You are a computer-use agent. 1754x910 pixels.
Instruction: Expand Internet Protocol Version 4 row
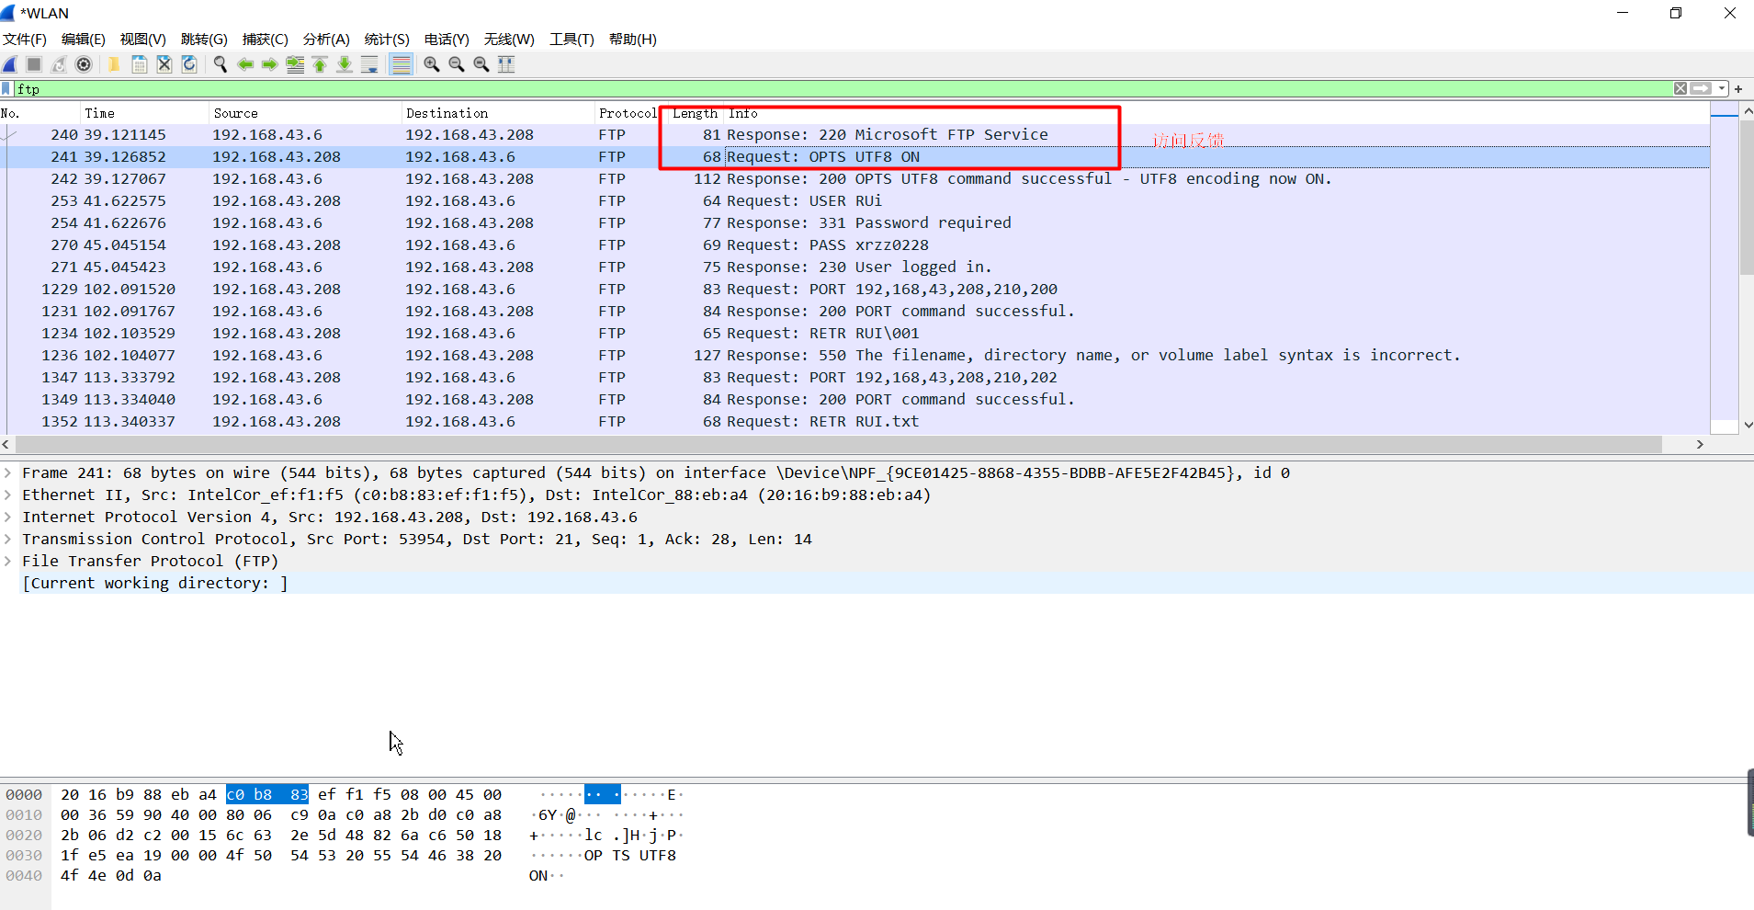pos(7,517)
